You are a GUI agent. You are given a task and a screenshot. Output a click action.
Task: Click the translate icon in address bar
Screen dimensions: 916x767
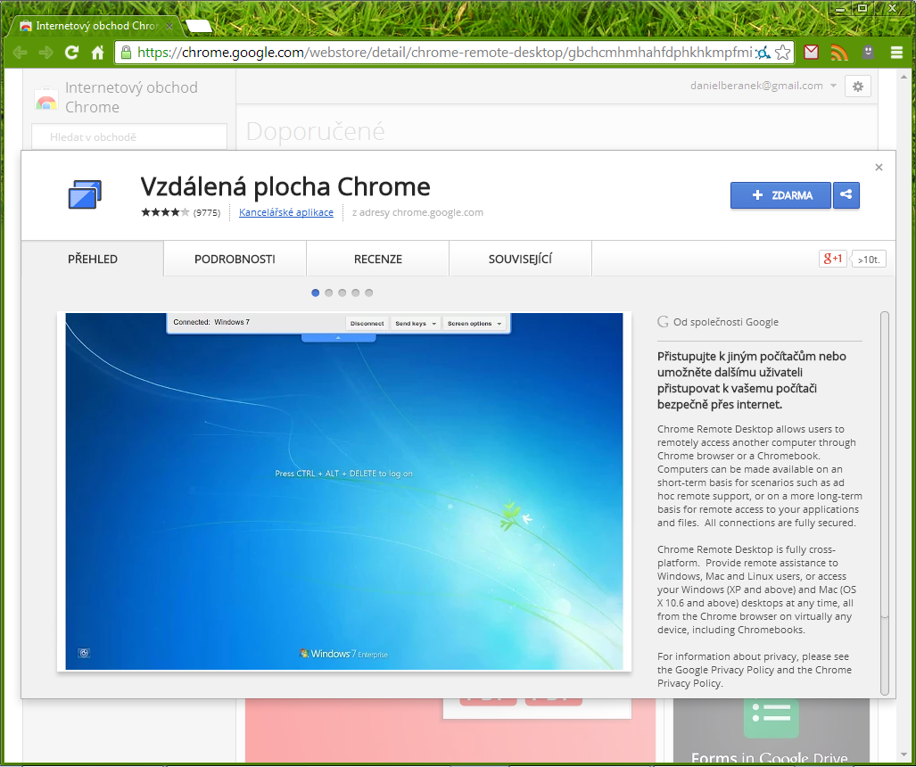tap(763, 54)
